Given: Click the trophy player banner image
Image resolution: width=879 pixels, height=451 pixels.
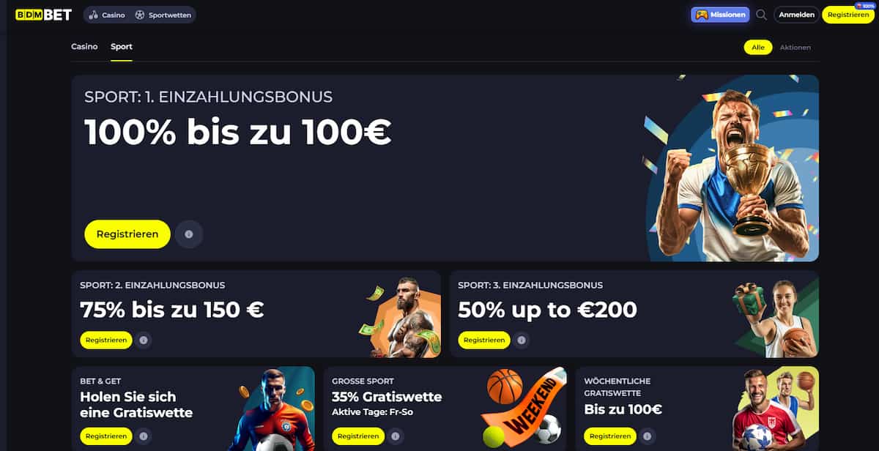Looking at the screenshot, I should (x=730, y=168).
